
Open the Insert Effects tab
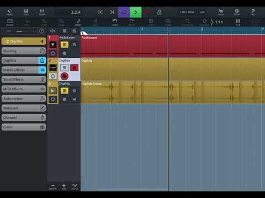point(24,70)
